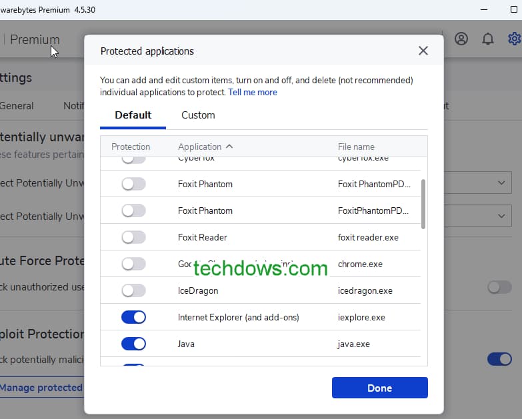Click the Done button
The width and height of the screenshot is (522, 419).
pyautogui.click(x=379, y=388)
